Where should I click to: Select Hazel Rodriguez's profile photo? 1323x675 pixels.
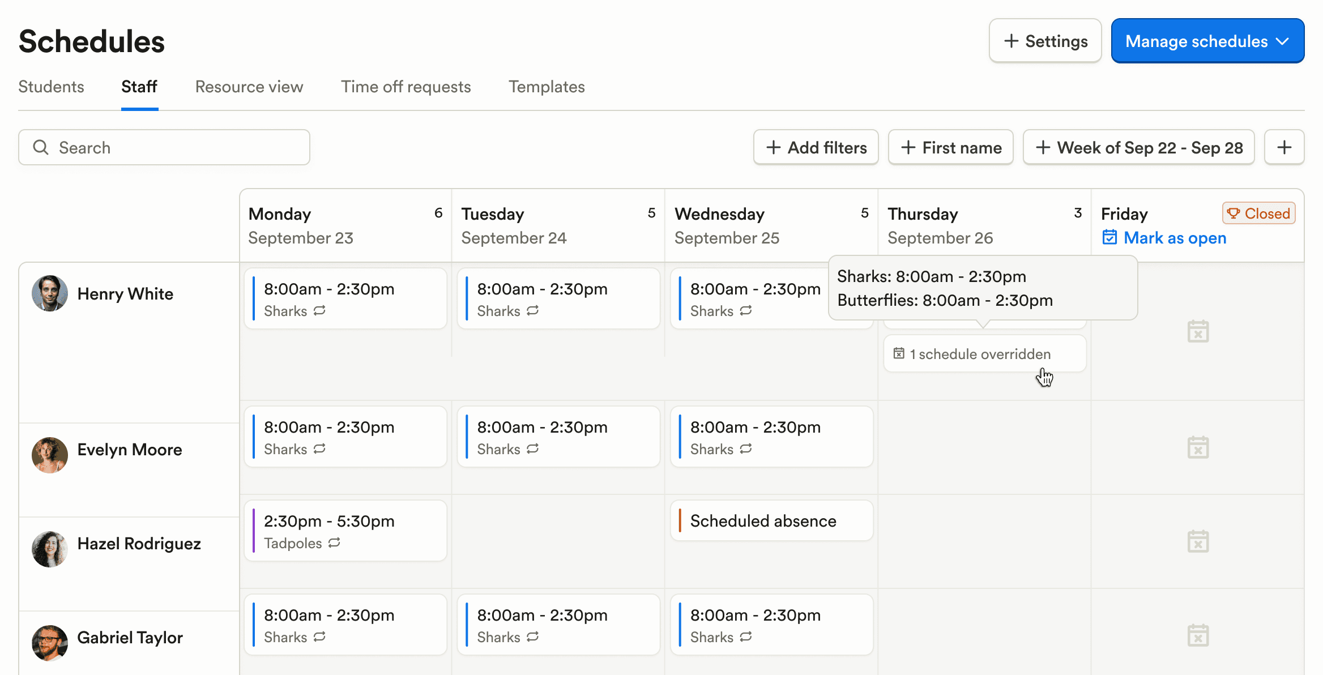[49, 549]
